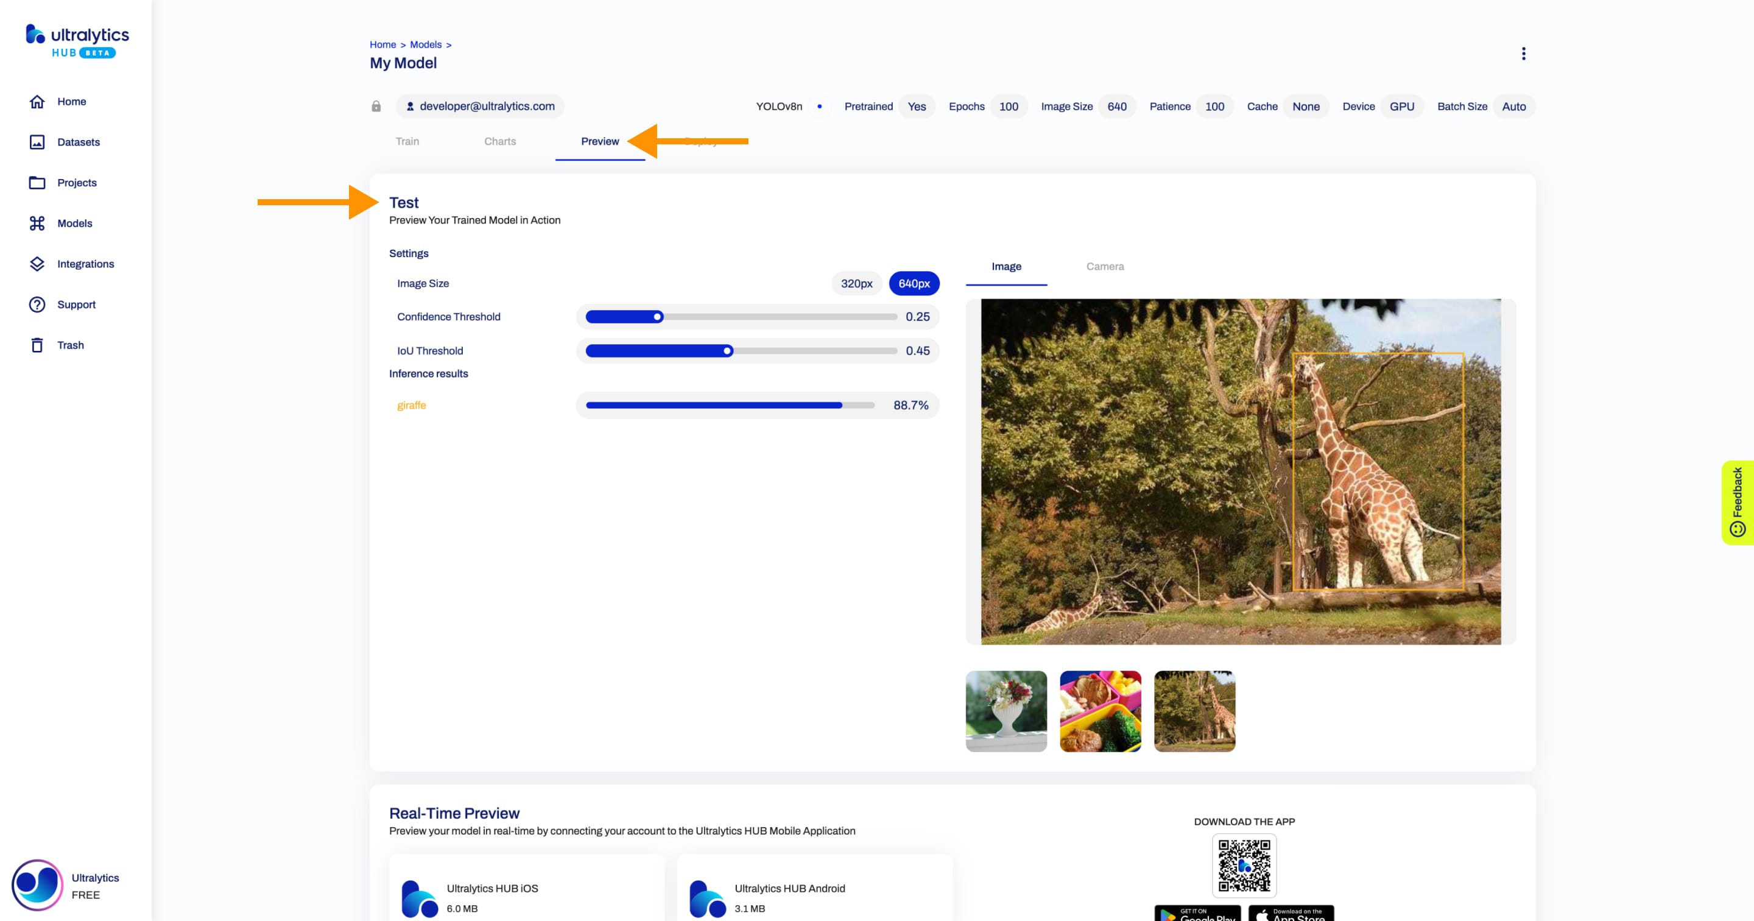Image resolution: width=1754 pixels, height=921 pixels.
Task: Select the Integrations sidebar icon
Action: (x=36, y=263)
